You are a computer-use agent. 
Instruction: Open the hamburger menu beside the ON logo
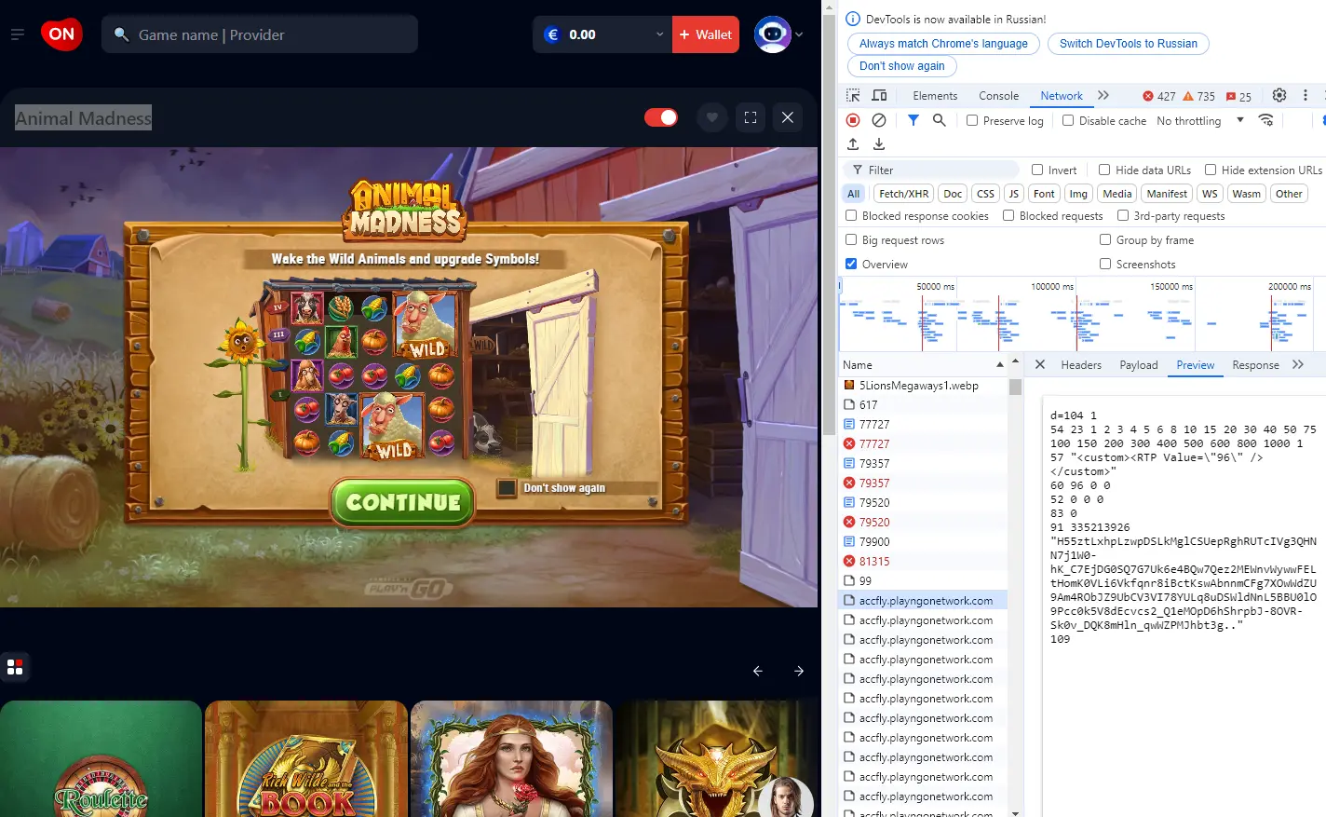(x=17, y=34)
